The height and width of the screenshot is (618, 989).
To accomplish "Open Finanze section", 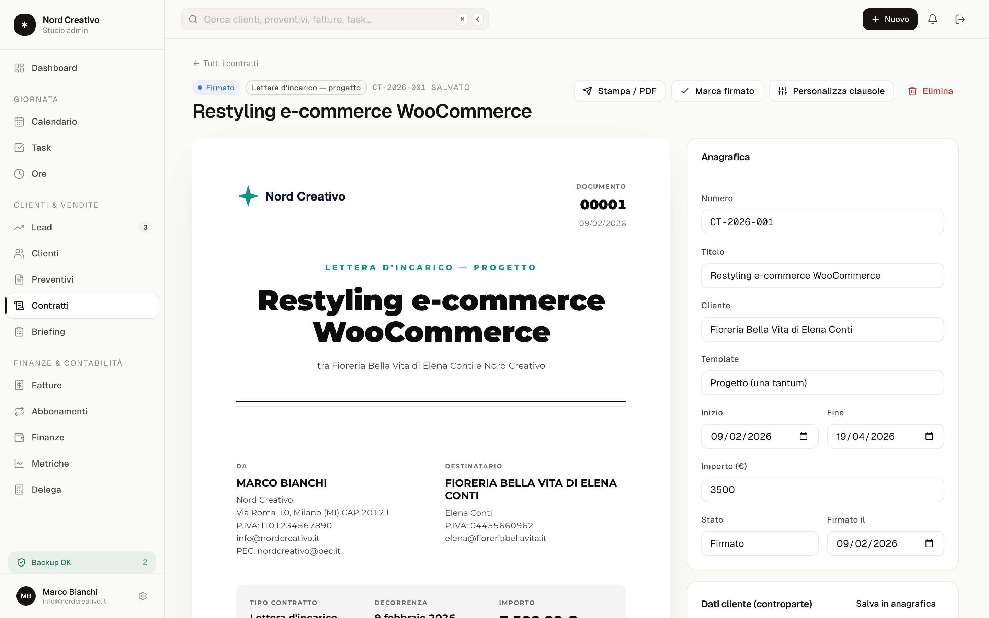I will pyautogui.click(x=82, y=437).
